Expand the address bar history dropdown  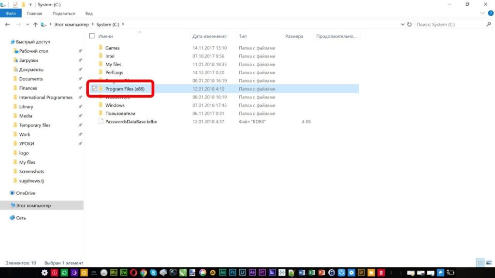[x=403, y=24]
